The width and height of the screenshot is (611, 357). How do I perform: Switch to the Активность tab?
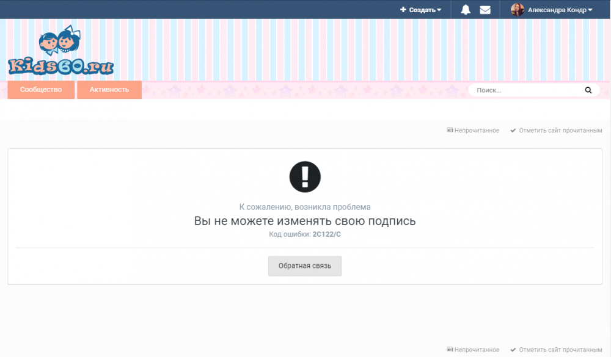[x=109, y=90]
